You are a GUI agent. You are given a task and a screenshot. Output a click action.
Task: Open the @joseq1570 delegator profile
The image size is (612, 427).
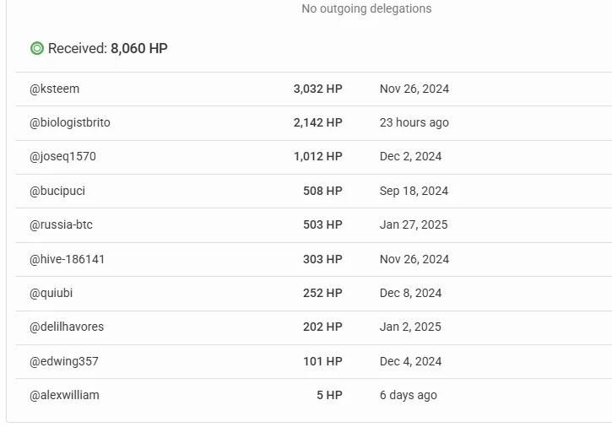[62, 156]
